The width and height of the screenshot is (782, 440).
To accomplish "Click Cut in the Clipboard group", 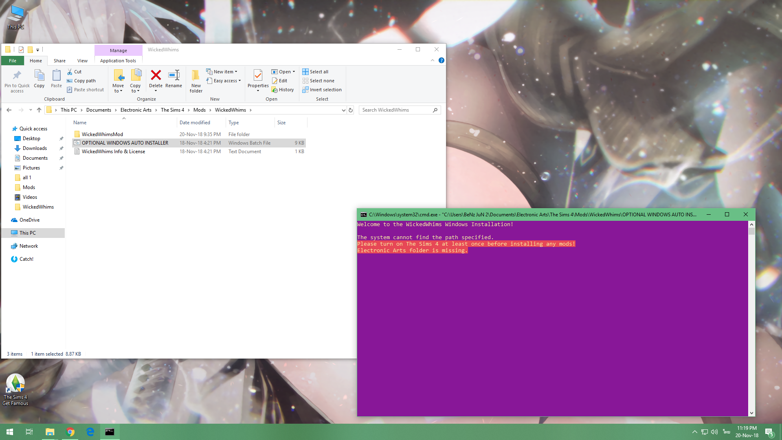I will (x=74, y=72).
